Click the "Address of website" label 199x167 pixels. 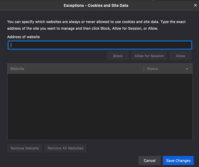coord(23,37)
